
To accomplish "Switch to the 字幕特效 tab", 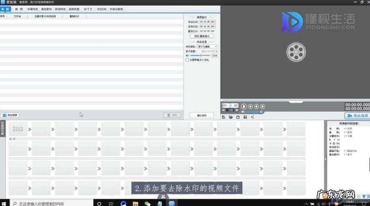I will click(33, 9).
